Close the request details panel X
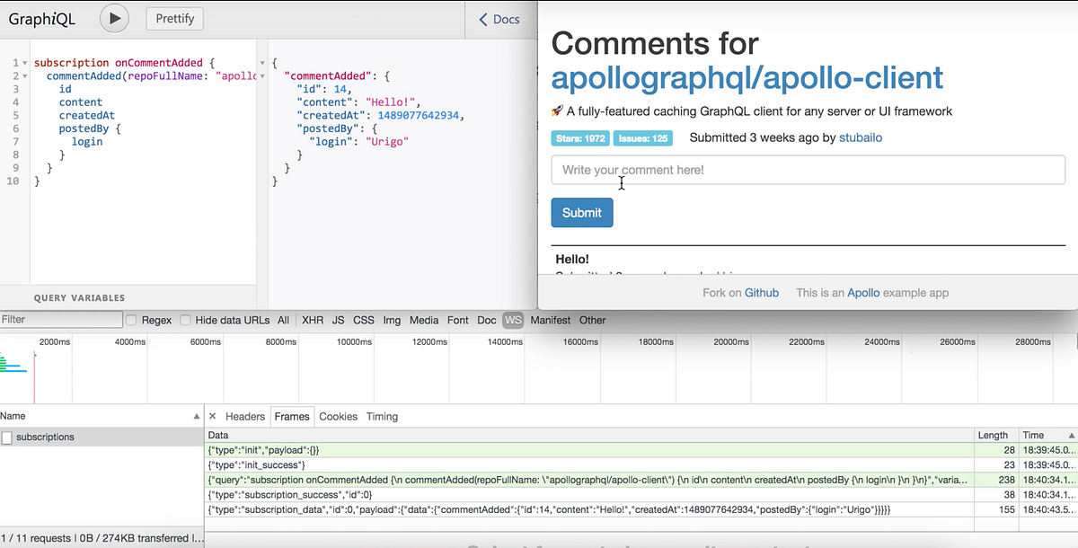This screenshot has width=1078, height=548. pos(213,417)
